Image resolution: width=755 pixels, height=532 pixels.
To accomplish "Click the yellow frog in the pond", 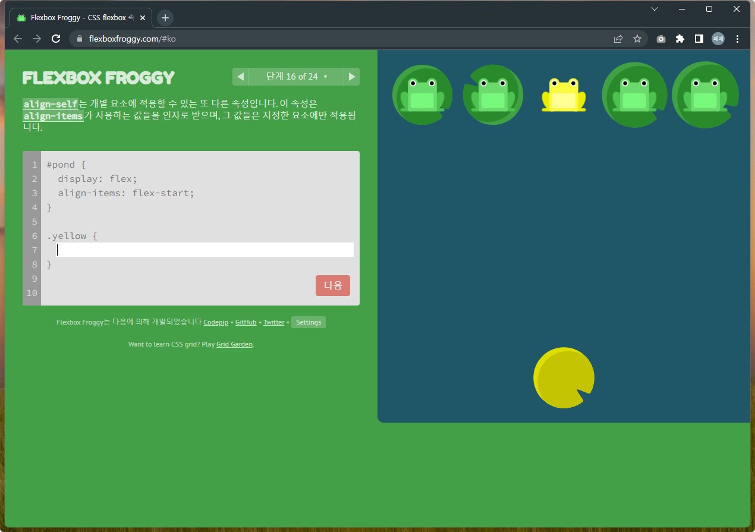I will pos(564,95).
